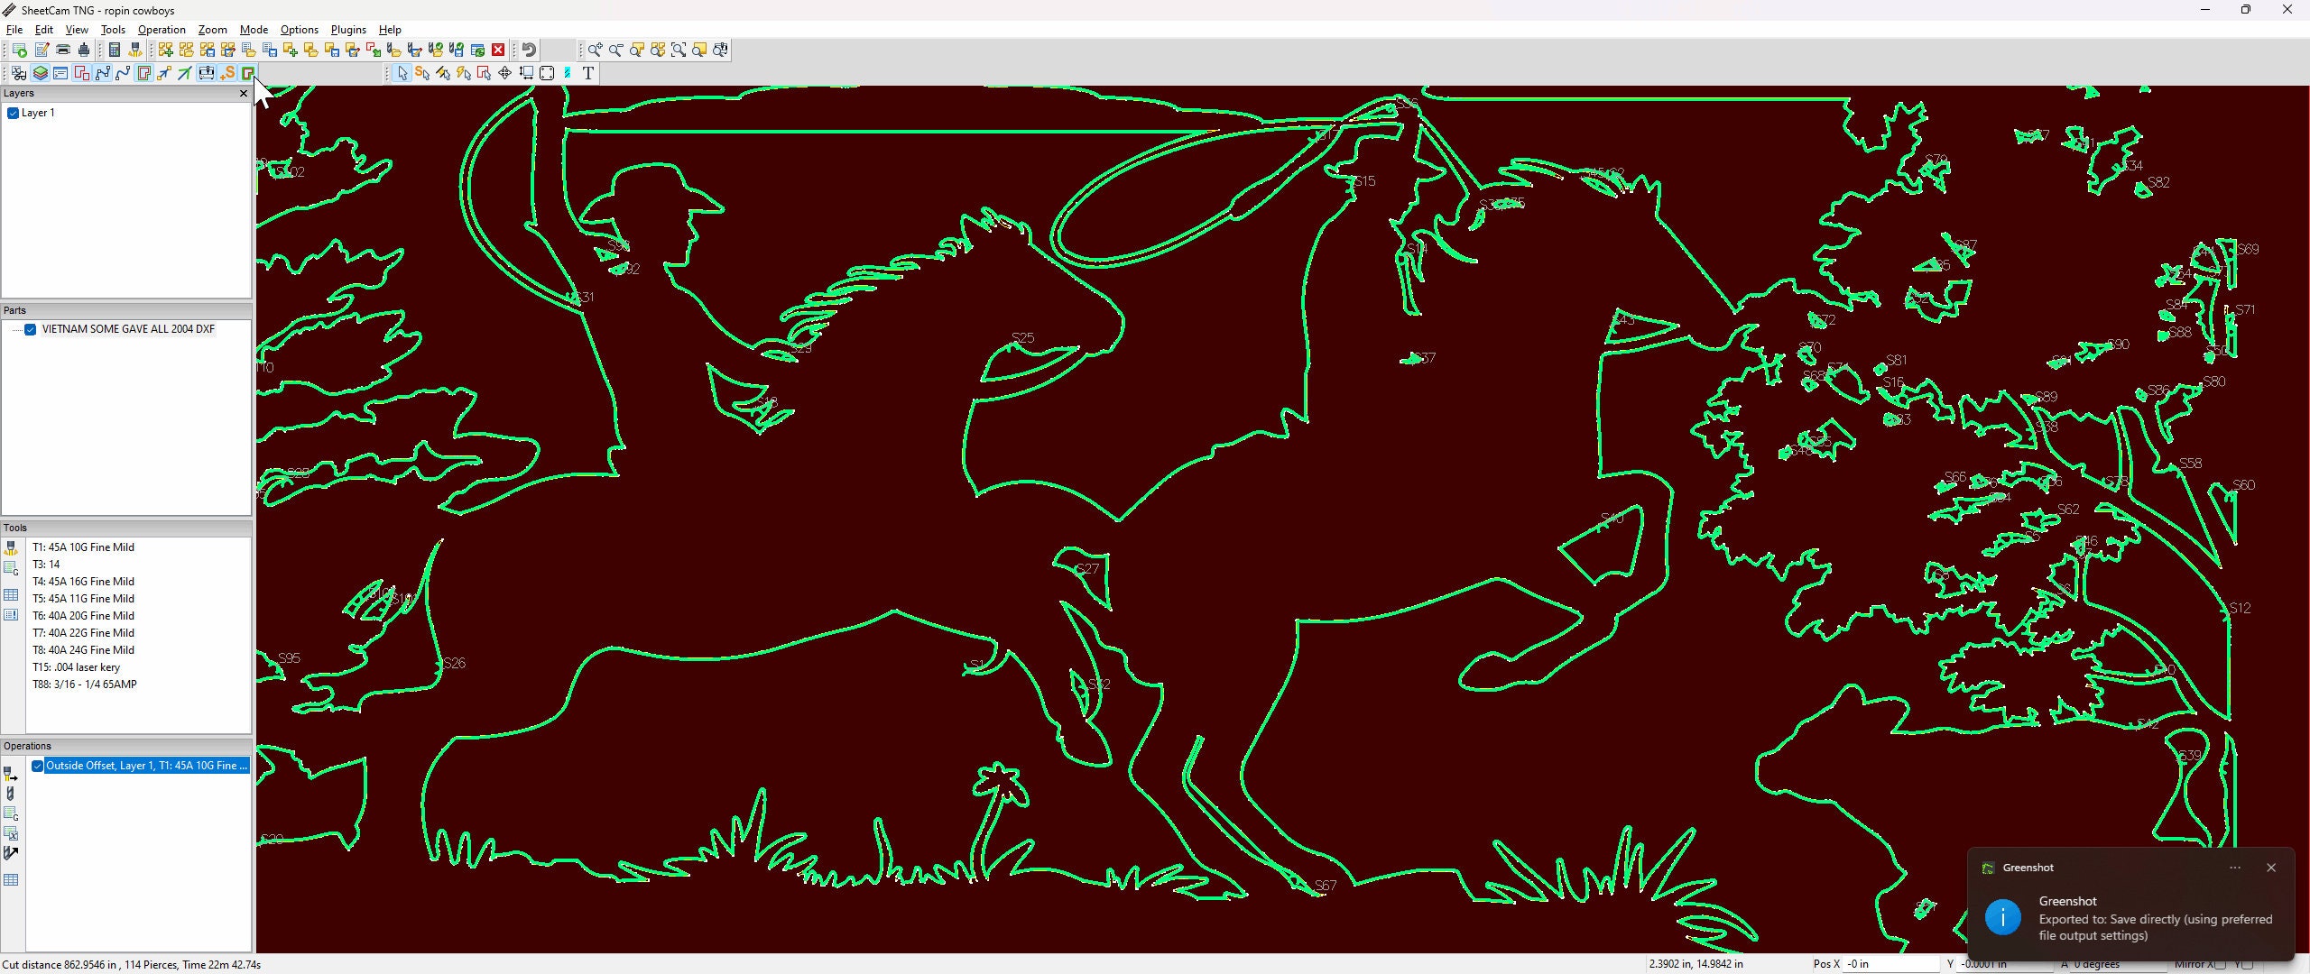Zoom in using the magnifier plus icon
Image resolution: width=2310 pixels, height=974 pixels.
594,50
